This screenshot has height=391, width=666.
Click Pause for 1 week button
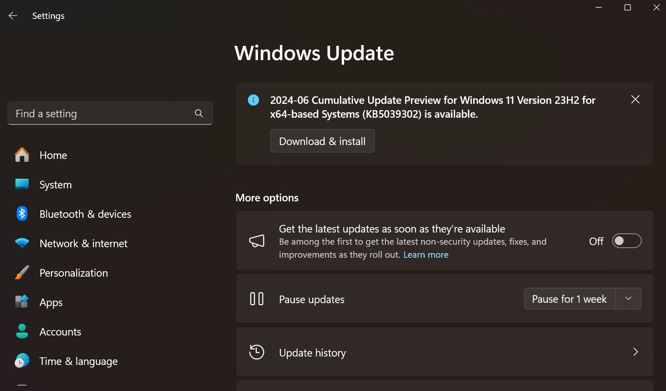570,299
